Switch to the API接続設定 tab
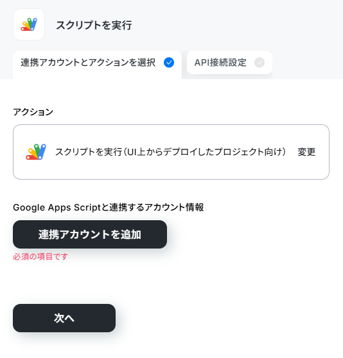 229,62
